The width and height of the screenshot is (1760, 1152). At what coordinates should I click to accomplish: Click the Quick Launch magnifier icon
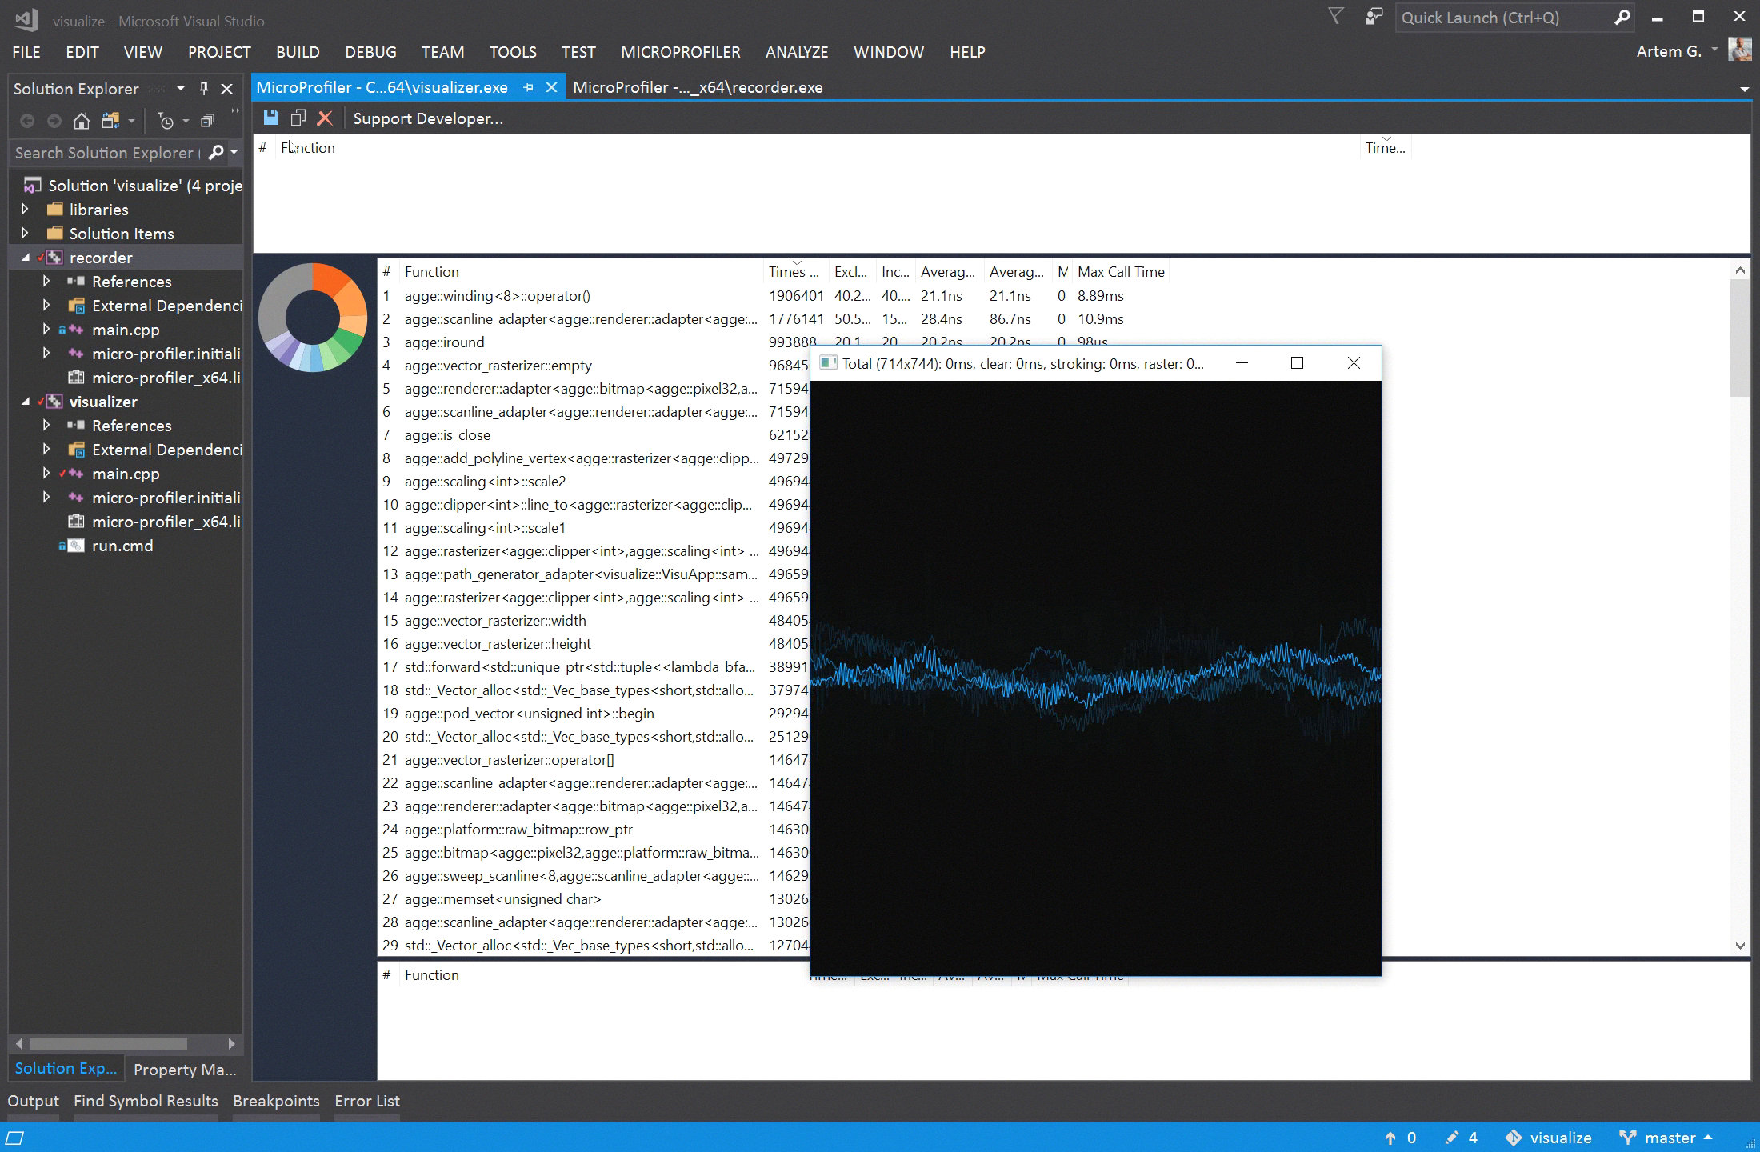(x=1622, y=18)
